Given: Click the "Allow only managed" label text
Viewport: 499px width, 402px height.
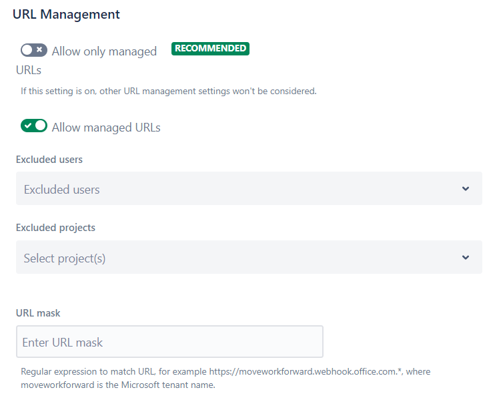Looking at the screenshot, I should (x=104, y=51).
